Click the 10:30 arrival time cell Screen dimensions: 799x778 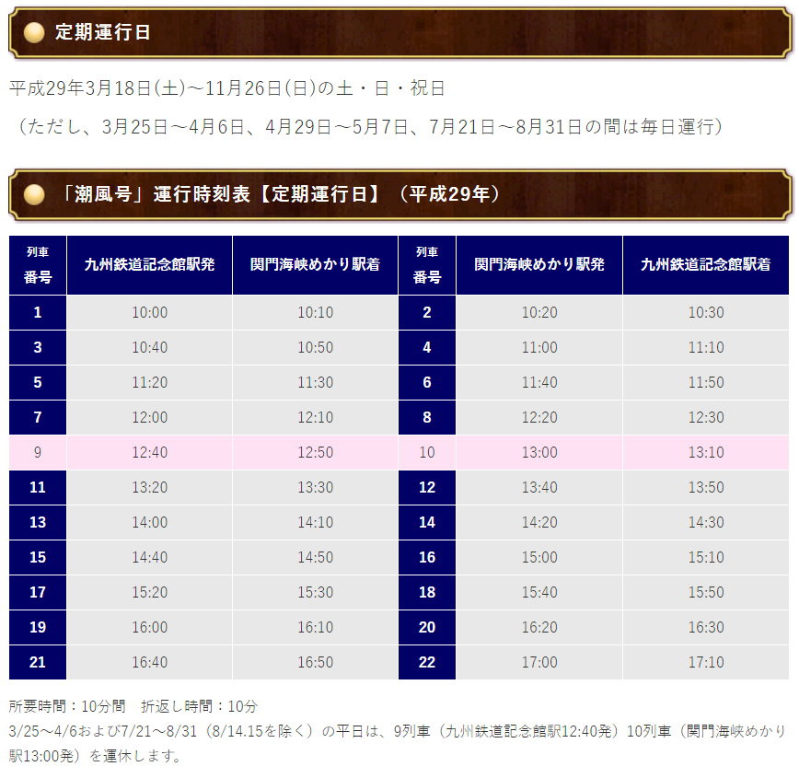[x=706, y=312]
